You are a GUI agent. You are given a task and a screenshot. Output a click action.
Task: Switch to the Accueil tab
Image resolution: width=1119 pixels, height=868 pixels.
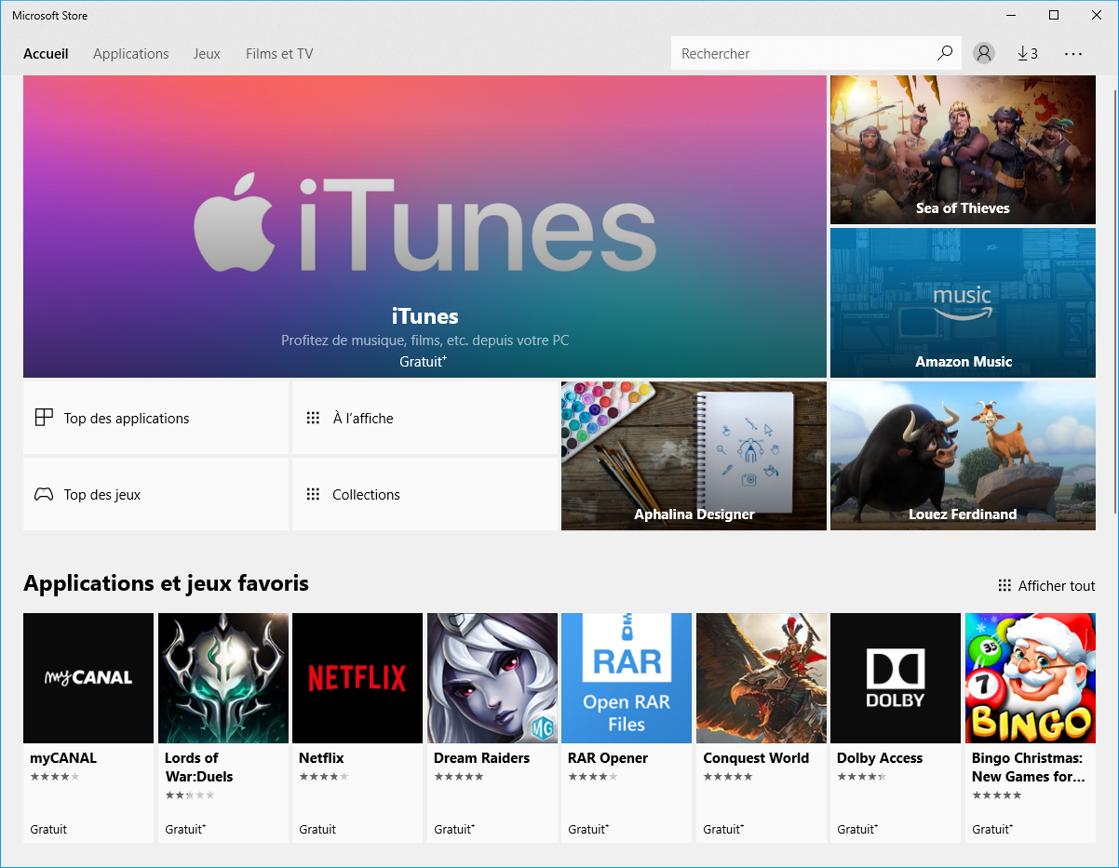coord(46,54)
